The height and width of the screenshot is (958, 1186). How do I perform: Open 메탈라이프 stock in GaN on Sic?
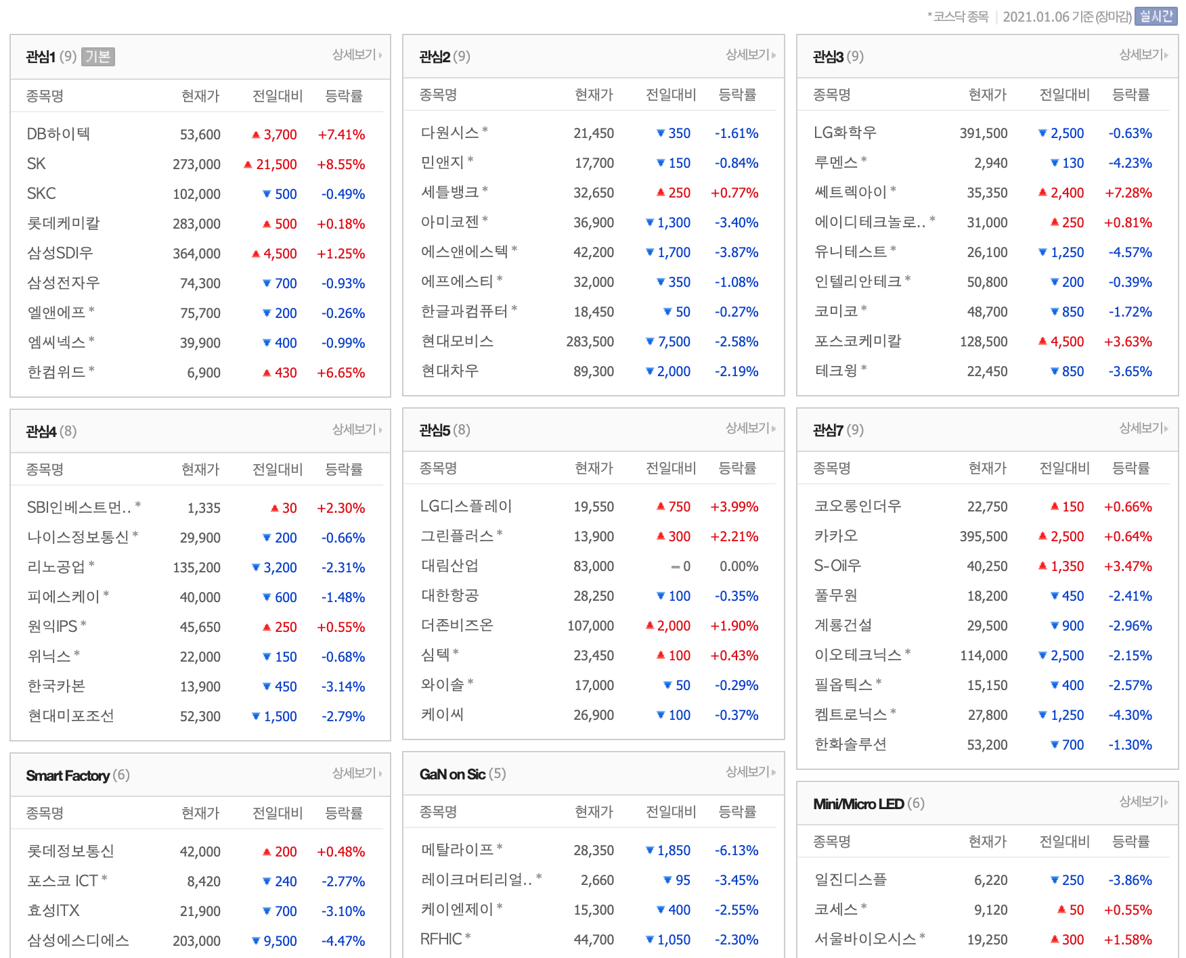[x=458, y=850]
